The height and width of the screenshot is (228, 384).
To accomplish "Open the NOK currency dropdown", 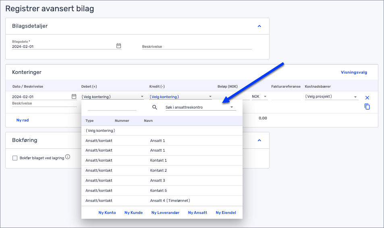I will (x=259, y=97).
